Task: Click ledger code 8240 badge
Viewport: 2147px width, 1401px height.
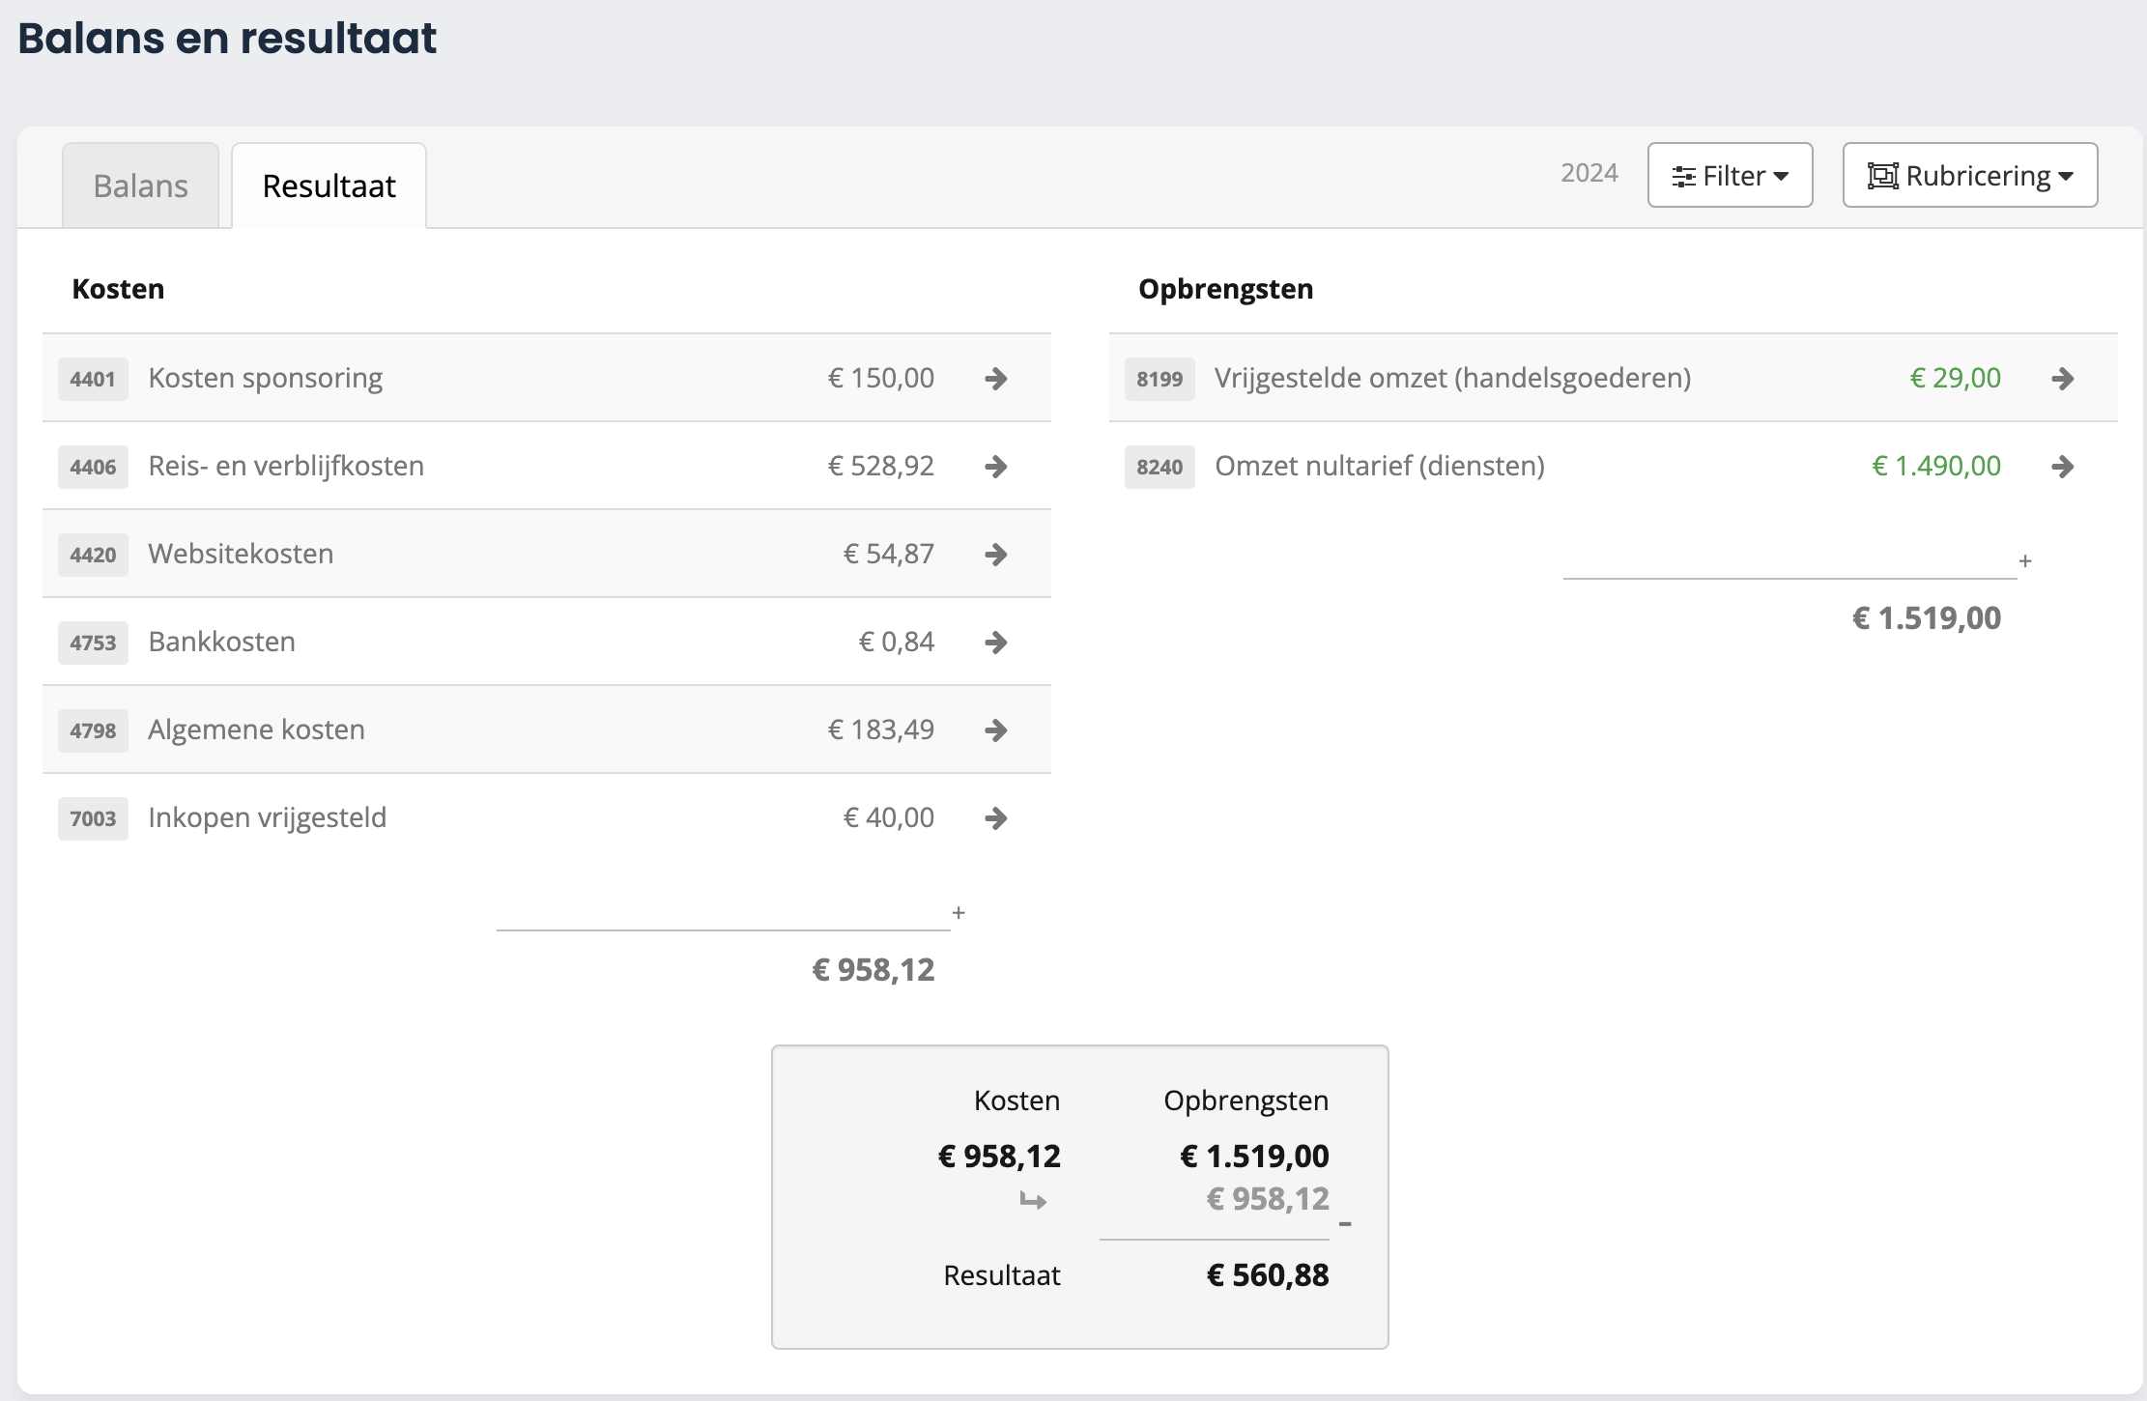Action: coord(1159,467)
